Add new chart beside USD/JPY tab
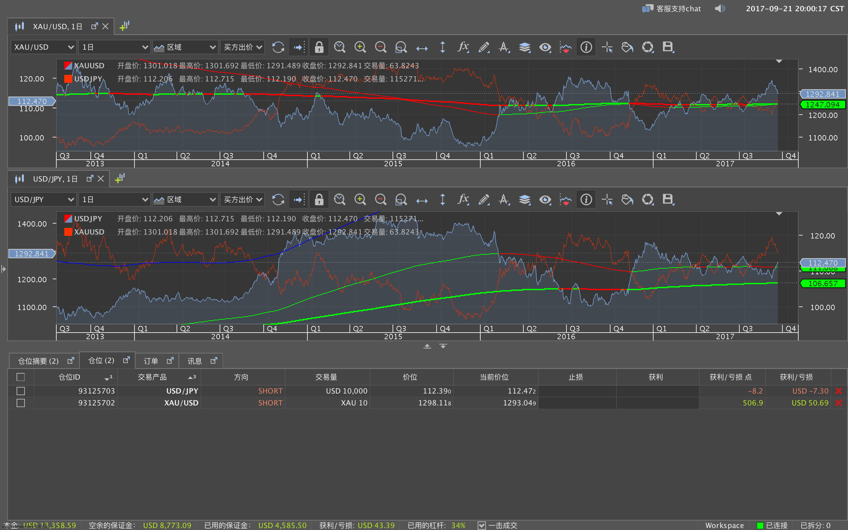Image resolution: width=848 pixels, height=530 pixels. click(x=120, y=179)
